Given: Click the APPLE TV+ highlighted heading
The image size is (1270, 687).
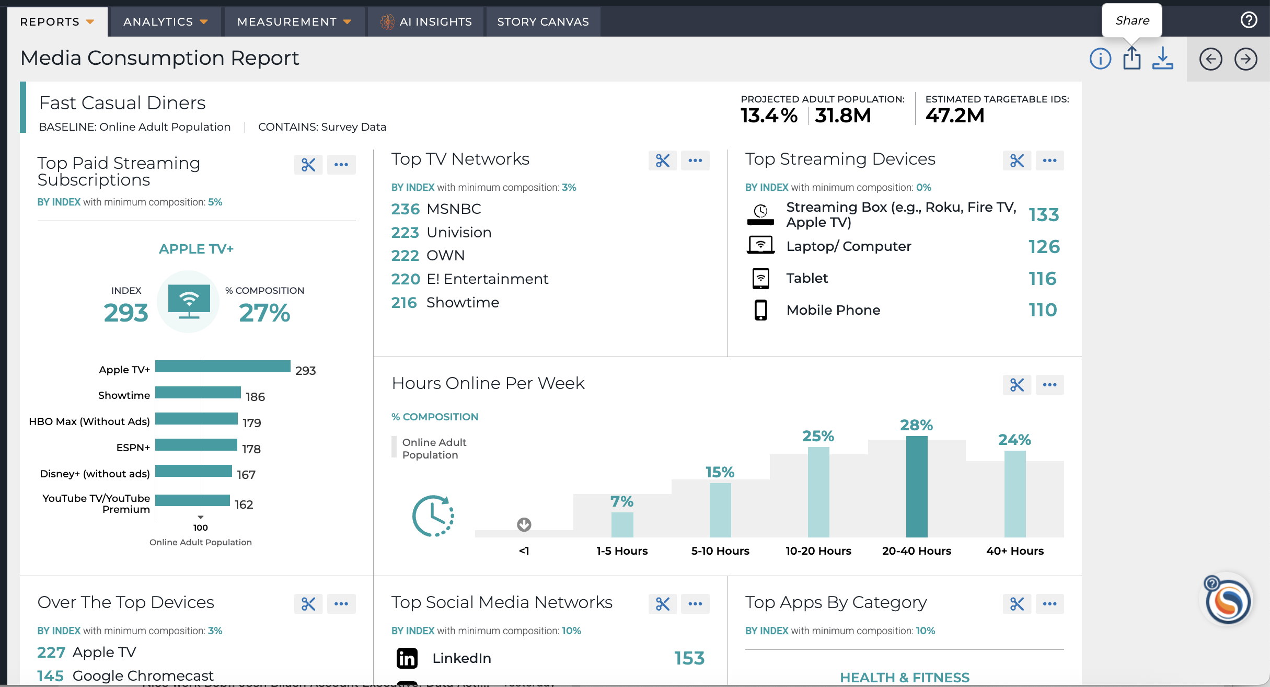Looking at the screenshot, I should click(x=196, y=249).
